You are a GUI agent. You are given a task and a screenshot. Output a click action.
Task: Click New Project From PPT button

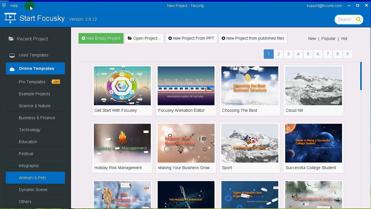point(191,38)
